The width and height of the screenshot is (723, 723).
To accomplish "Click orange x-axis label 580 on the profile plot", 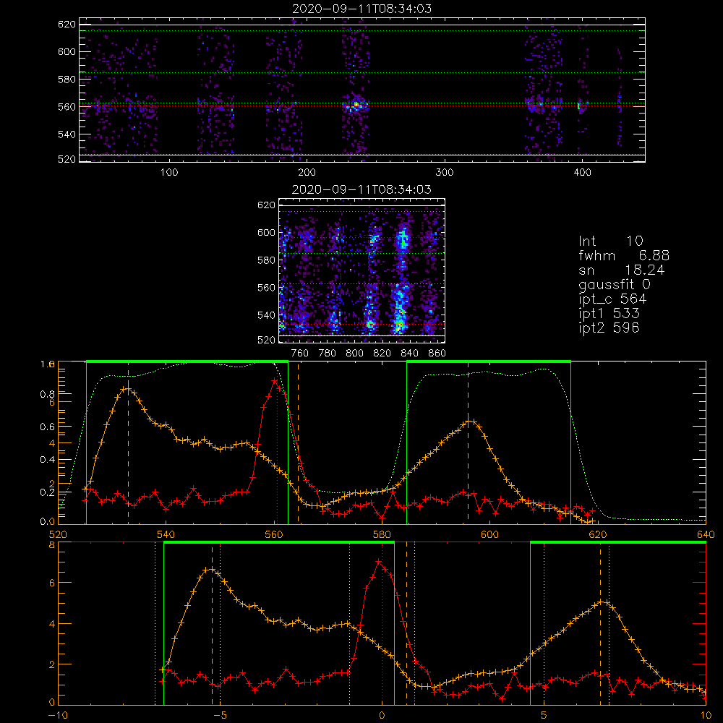I will point(382,534).
